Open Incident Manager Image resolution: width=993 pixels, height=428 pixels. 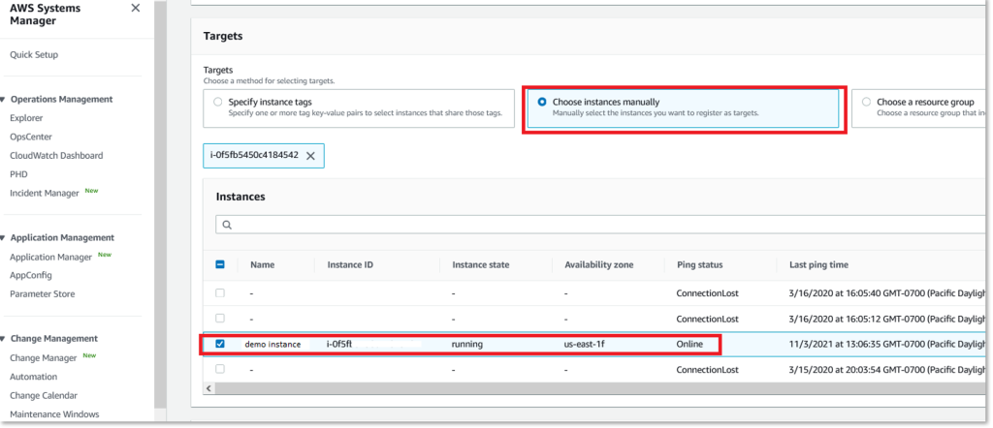click(45, 194)
